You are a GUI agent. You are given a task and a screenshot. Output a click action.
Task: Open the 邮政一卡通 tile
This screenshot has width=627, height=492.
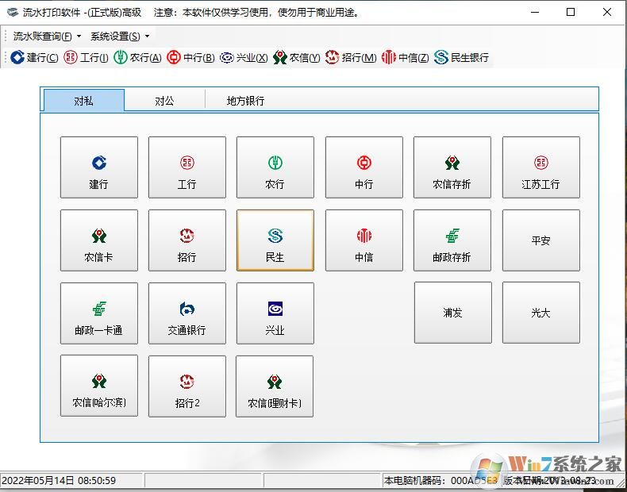point(98,313)
